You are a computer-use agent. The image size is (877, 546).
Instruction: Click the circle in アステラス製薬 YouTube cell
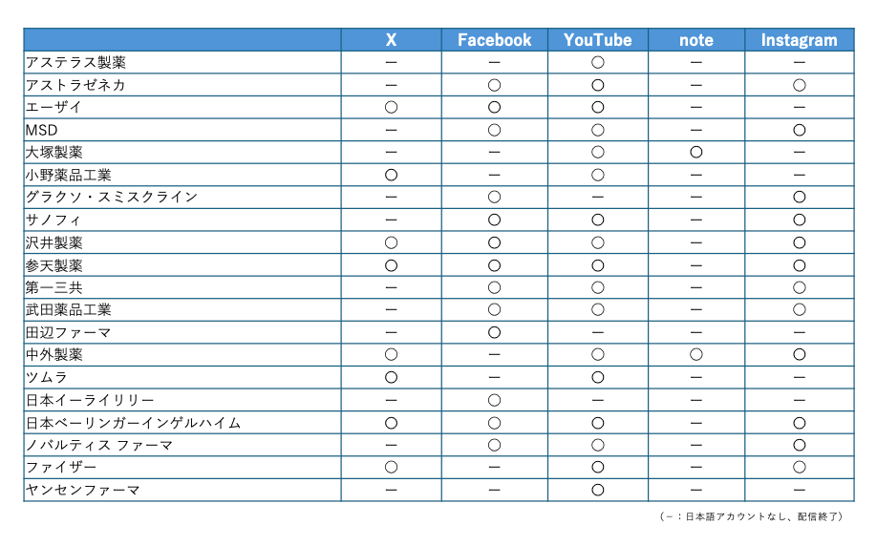pyautogui.click(x=597, y=62)
